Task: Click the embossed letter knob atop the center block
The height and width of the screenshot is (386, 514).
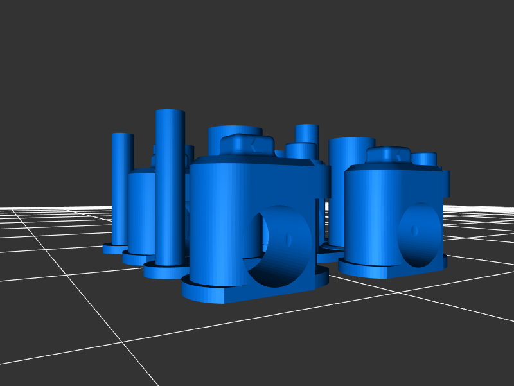Action: pos(247,145)
